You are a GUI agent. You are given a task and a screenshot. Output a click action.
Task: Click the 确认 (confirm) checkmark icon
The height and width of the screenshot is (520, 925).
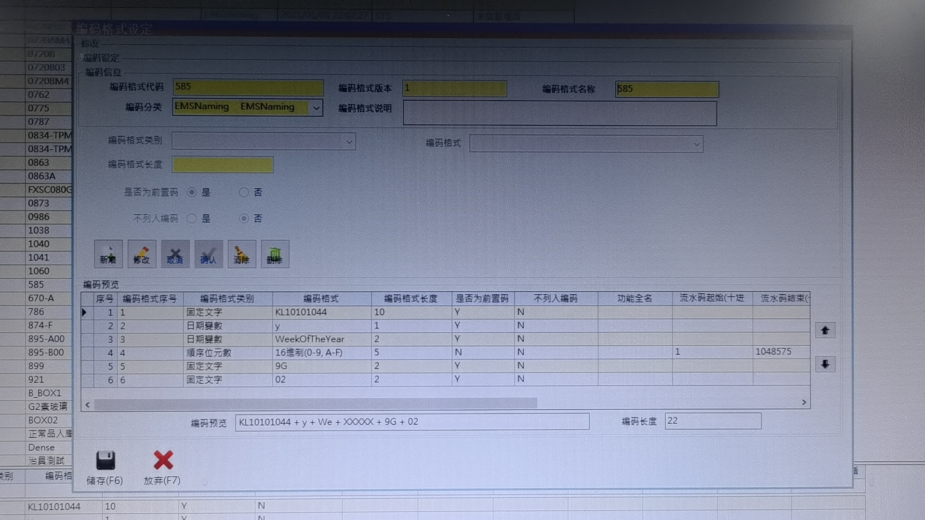pos(209,254)
